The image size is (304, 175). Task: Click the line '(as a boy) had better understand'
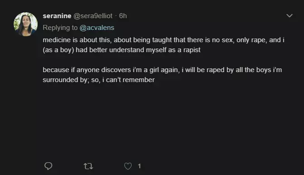[x=122, y=50]
